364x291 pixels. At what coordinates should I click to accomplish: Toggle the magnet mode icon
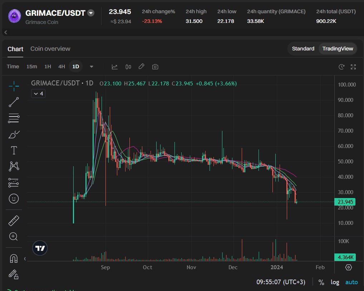point(14,258)
